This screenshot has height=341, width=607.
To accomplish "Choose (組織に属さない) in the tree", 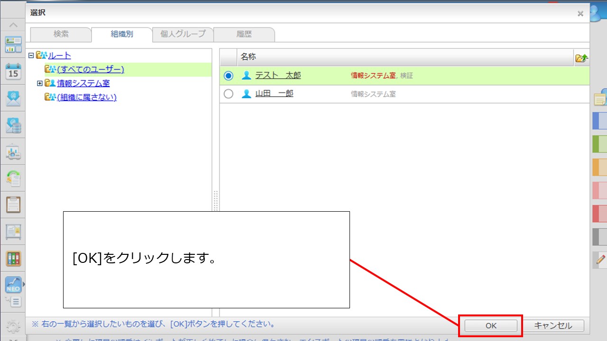I will pyautogui.click(x=87, y=97).
